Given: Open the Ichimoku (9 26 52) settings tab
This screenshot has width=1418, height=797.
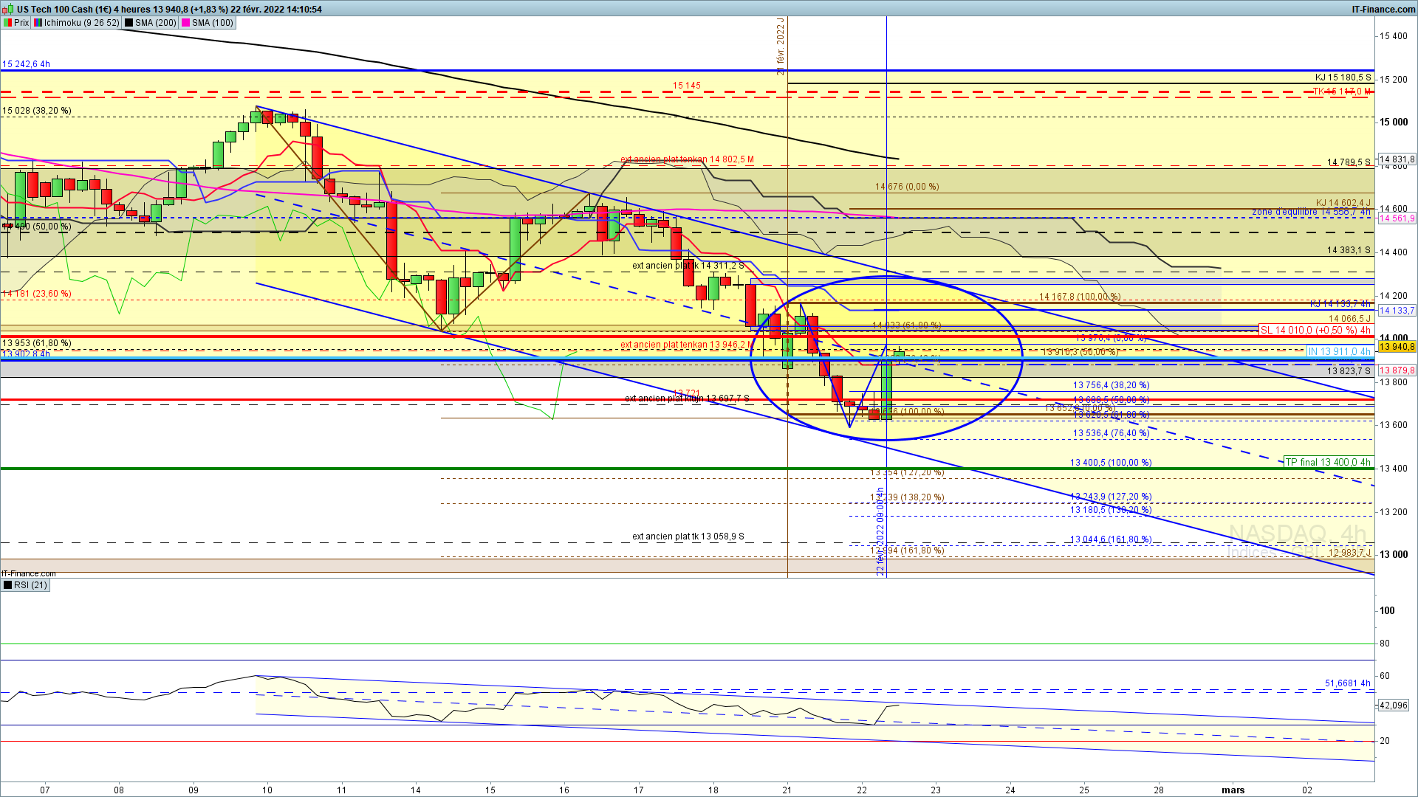Looking at the screenshot, I should click(x=81, y=23).
